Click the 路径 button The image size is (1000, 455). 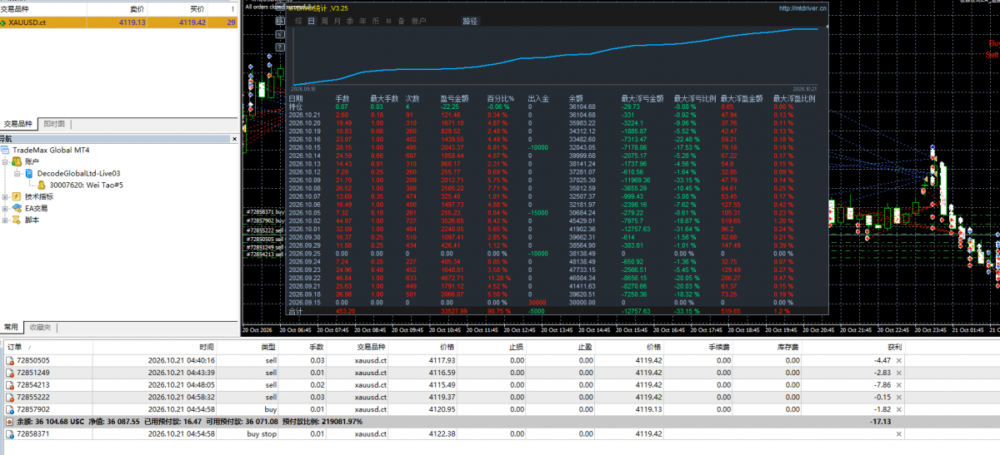(x=471, y=21)
